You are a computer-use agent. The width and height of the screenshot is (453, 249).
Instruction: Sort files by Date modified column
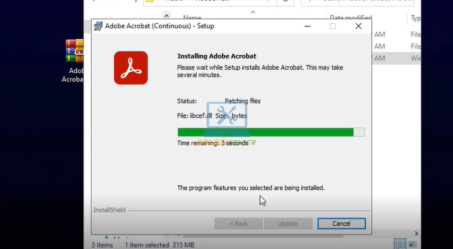[351, 18]
